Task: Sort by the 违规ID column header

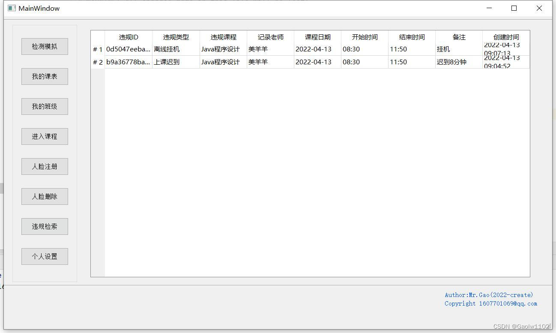Action: point(129,37)
